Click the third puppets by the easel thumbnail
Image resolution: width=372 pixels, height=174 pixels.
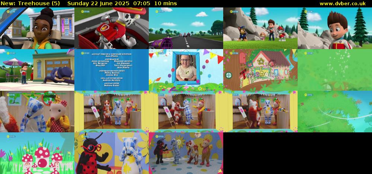click(x=260, y=112)
